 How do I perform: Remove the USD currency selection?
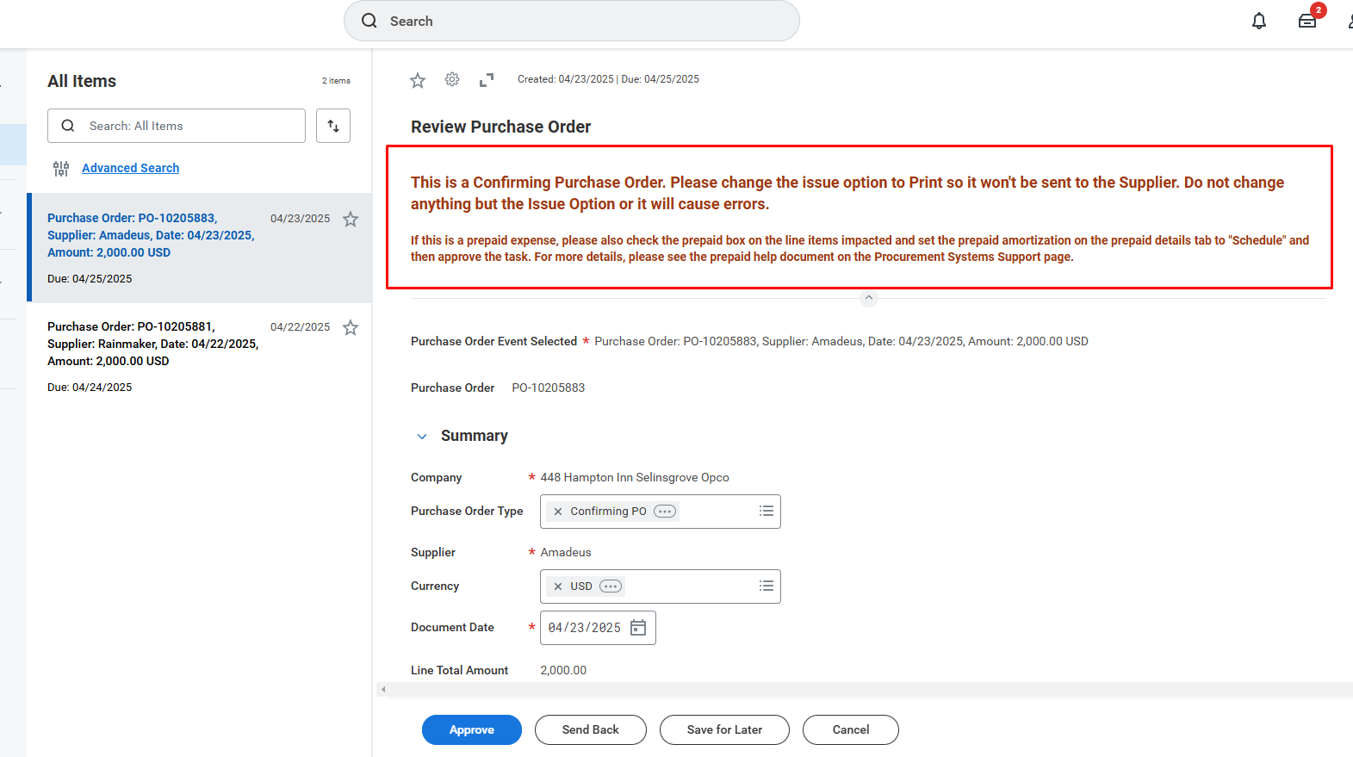coord(558,586)
